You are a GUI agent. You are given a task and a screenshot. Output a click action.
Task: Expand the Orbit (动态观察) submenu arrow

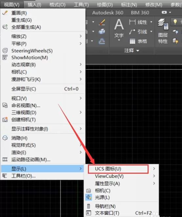tap(81, 64)
